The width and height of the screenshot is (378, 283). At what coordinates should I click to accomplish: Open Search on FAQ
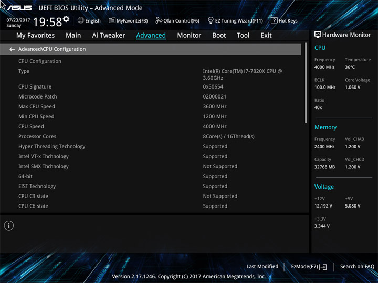(x=357, y=266)
